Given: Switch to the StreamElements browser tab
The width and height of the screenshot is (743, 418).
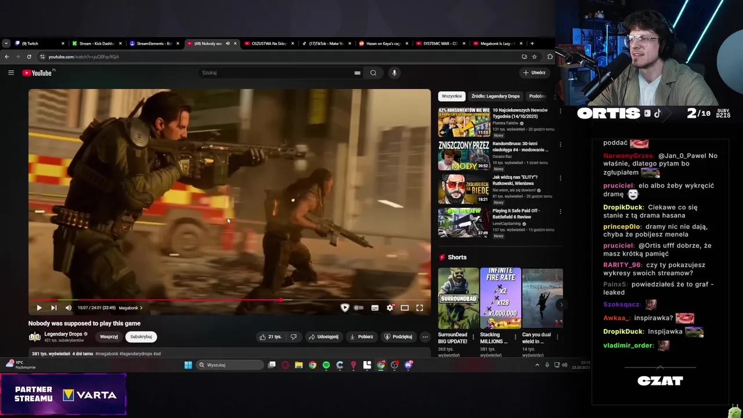Looking at the screenshot, I should click(x=154, y=44).
